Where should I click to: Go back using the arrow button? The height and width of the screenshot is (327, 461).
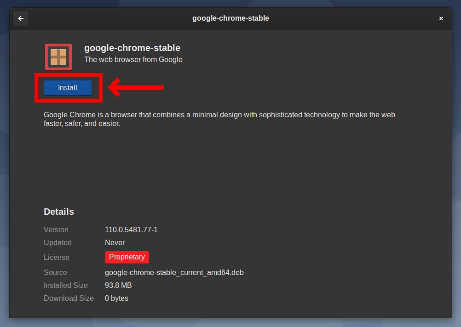tap(21, 18)
